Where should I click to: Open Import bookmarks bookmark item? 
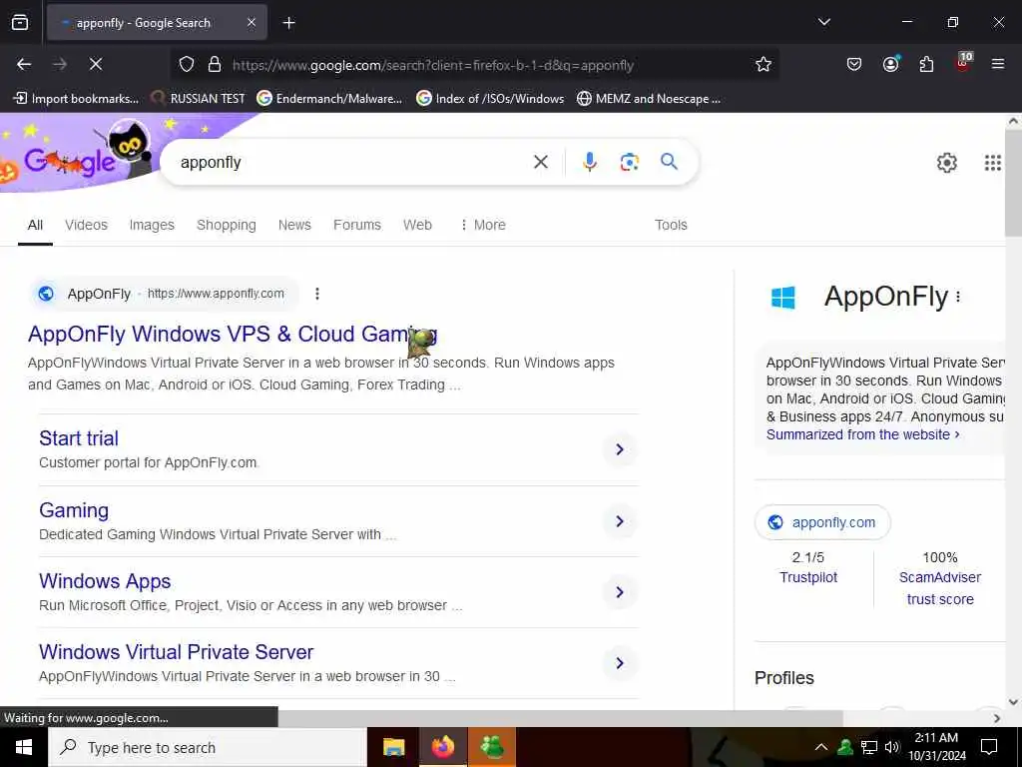[x=76, y=99]
